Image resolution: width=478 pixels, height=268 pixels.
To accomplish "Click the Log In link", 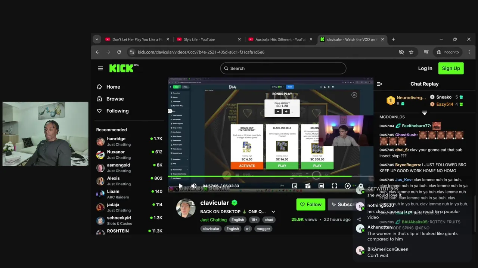I will [425, 68].
